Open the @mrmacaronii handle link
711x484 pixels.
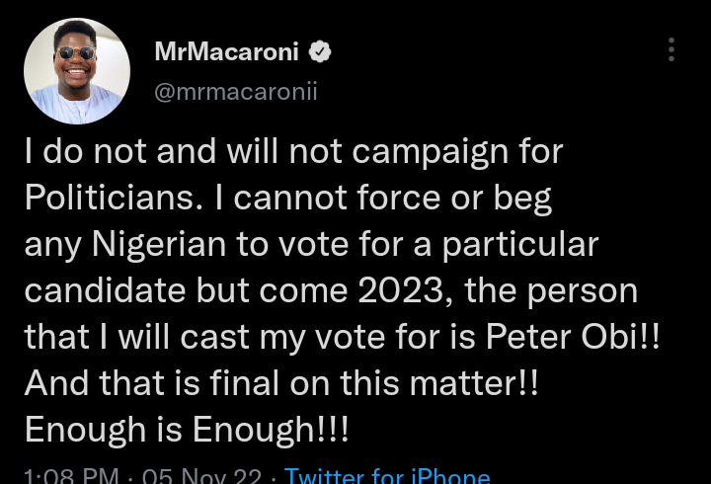236,91
